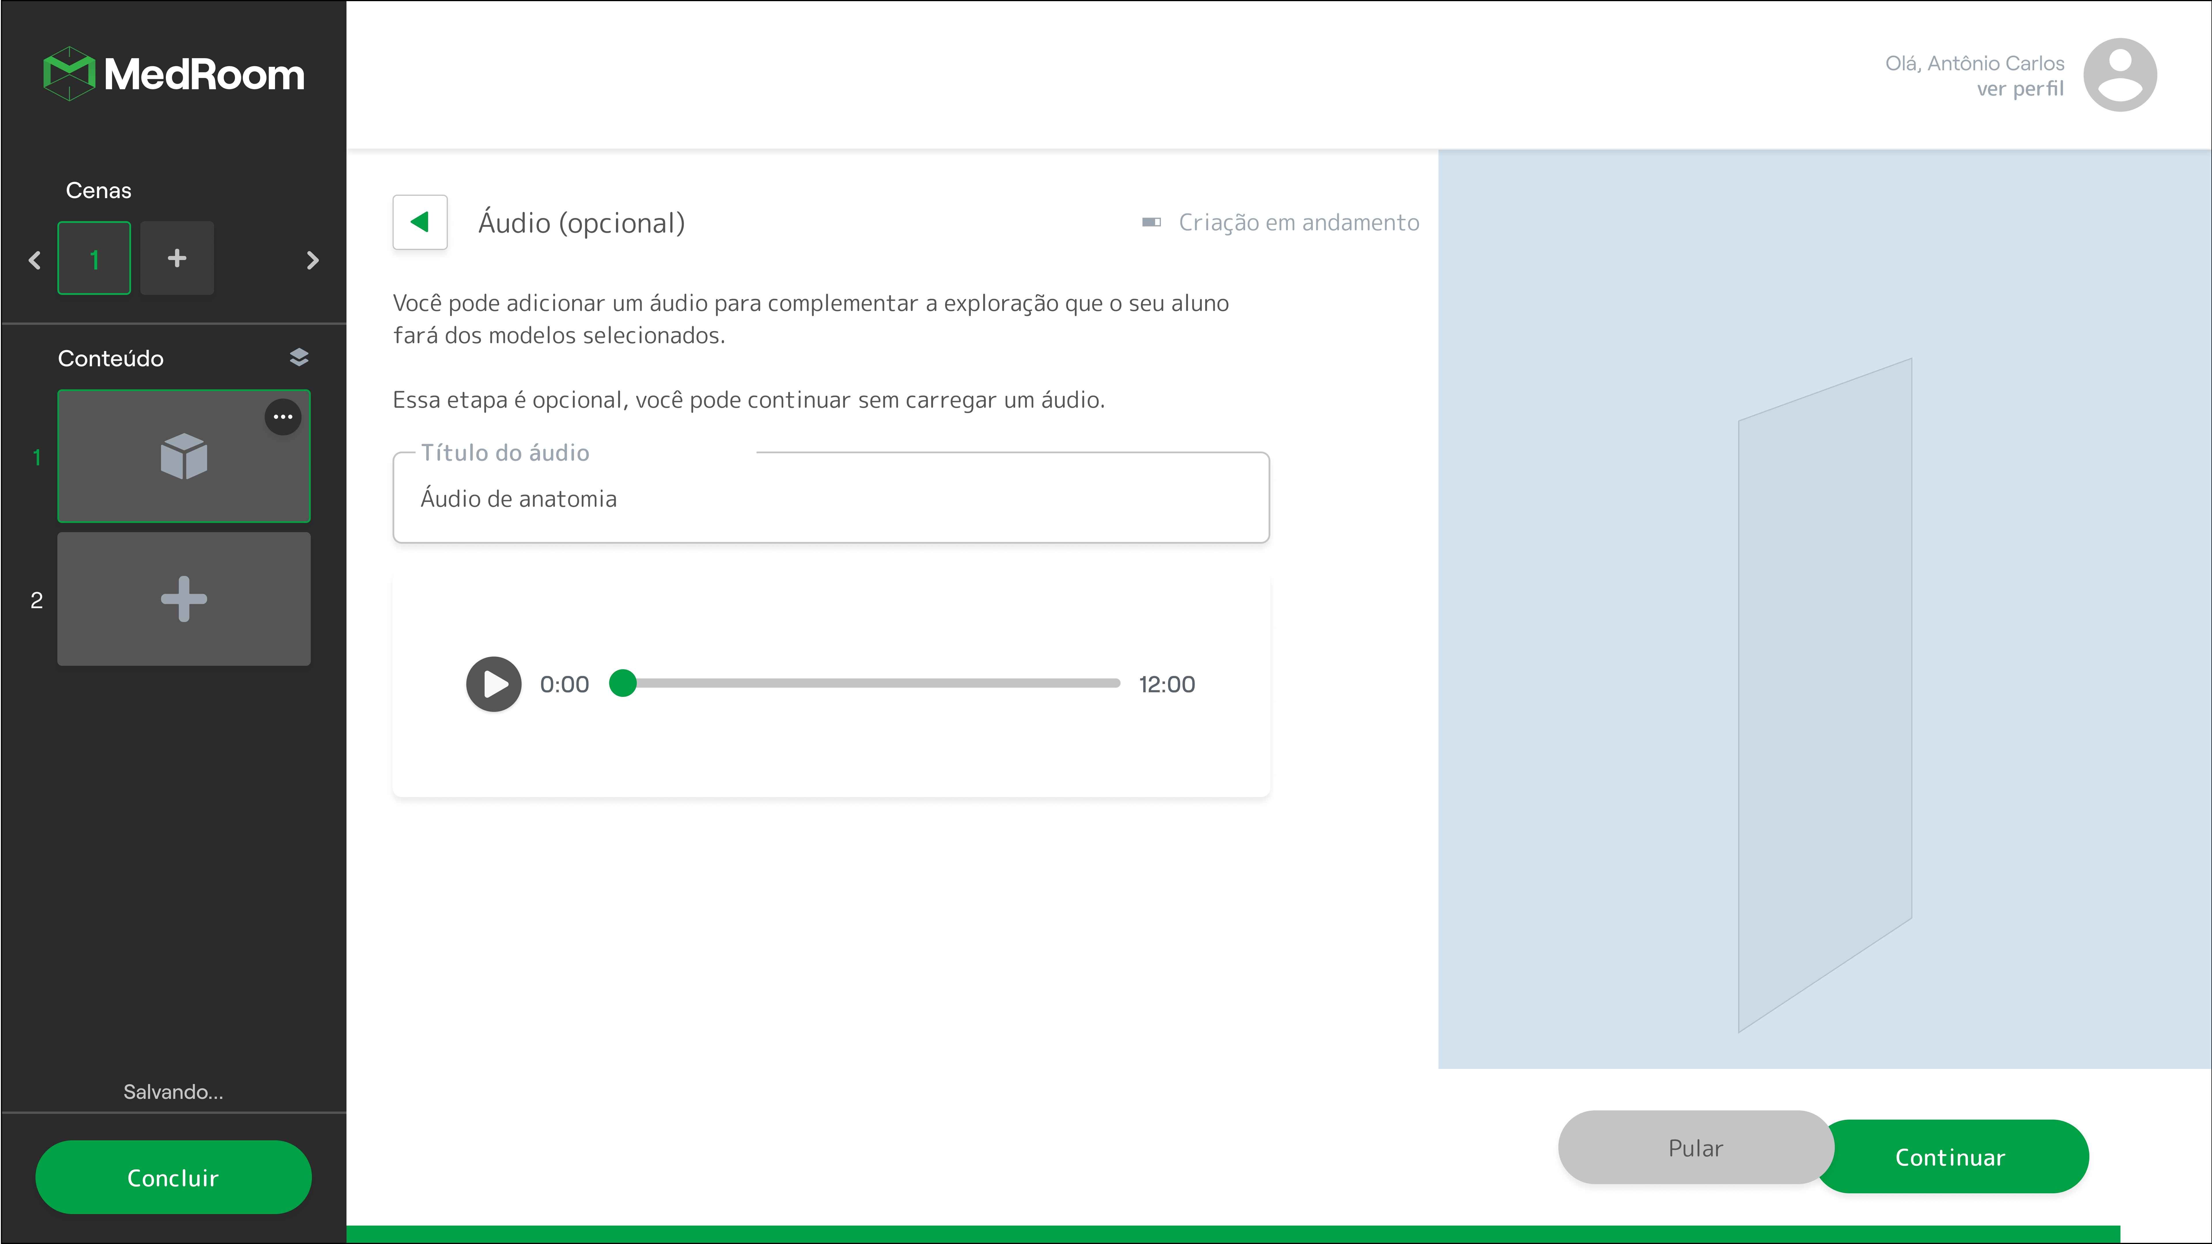Click the audio progress slider handle
2212x1244 pixels.
(623, 683)
